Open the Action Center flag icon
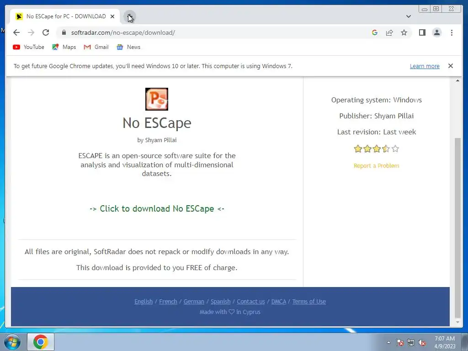The image size is (468, 351). 400,342
